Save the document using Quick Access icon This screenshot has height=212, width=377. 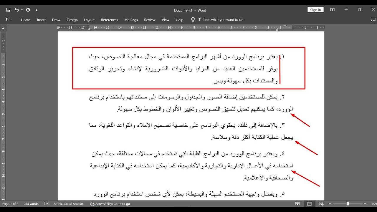(x=8, y=10)
